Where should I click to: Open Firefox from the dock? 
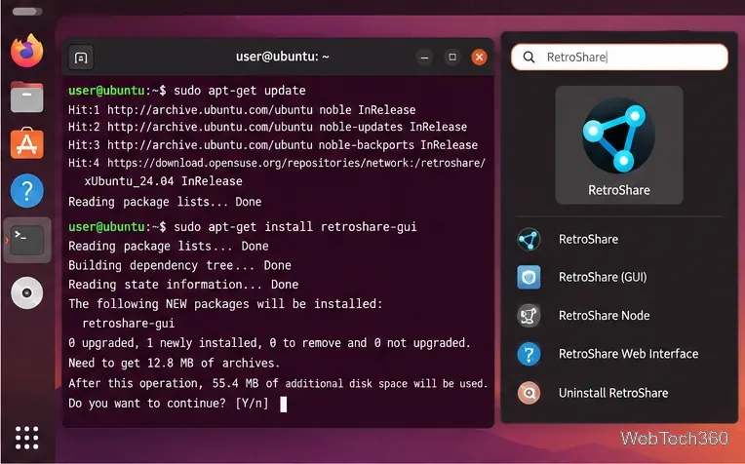point(27,51)
